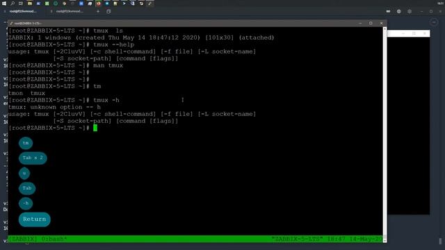Viewport: 445px width, 250px height.
Task: Switch to the first root@ session tab
Action: (23, 11)
